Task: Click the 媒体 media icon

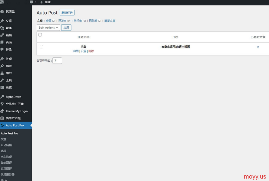Action: pos(2,28)
